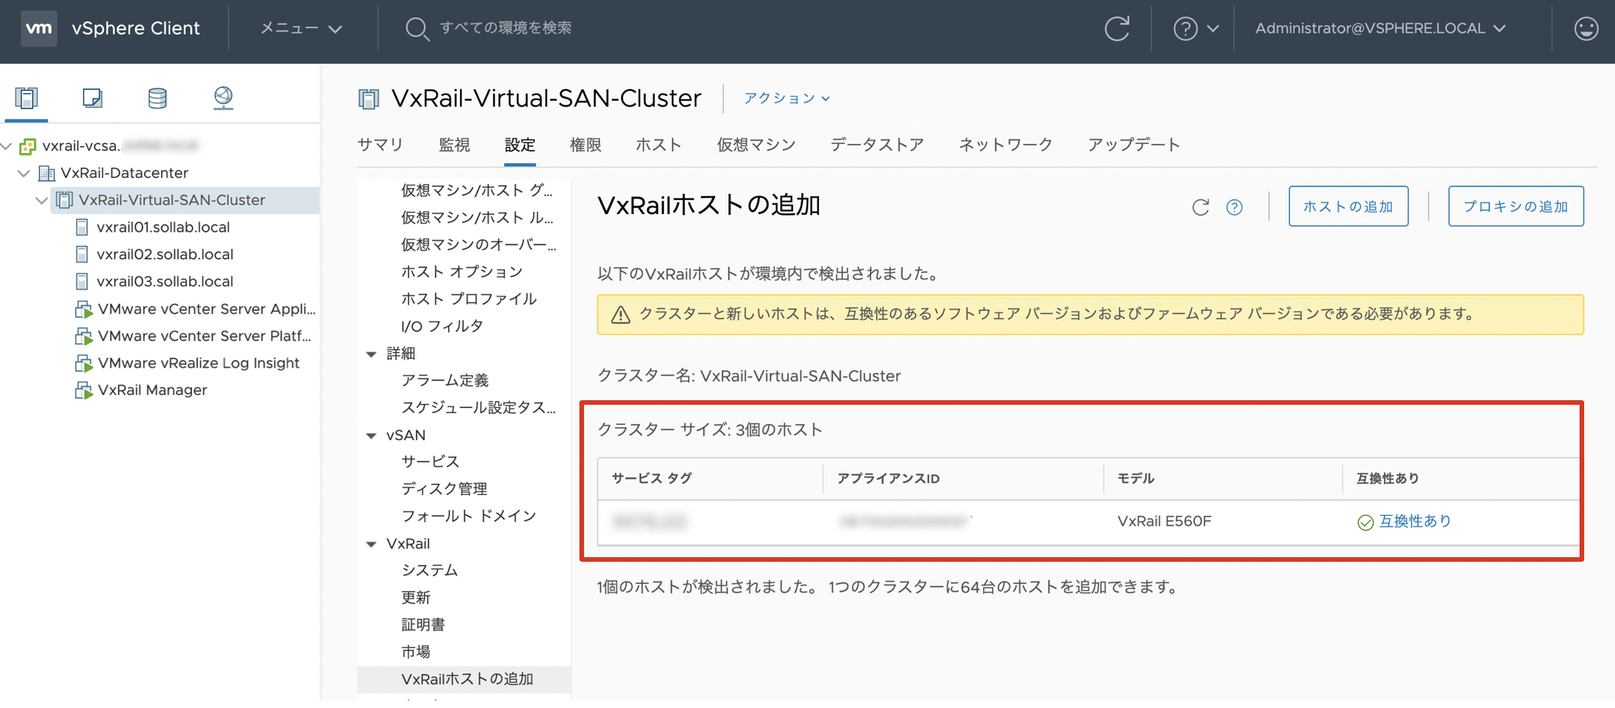
Task: Switch to the ホスト tab
Action: coord(659,145)
